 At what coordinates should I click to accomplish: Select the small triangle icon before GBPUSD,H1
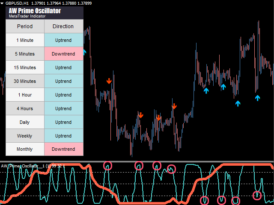click(3, 3)
